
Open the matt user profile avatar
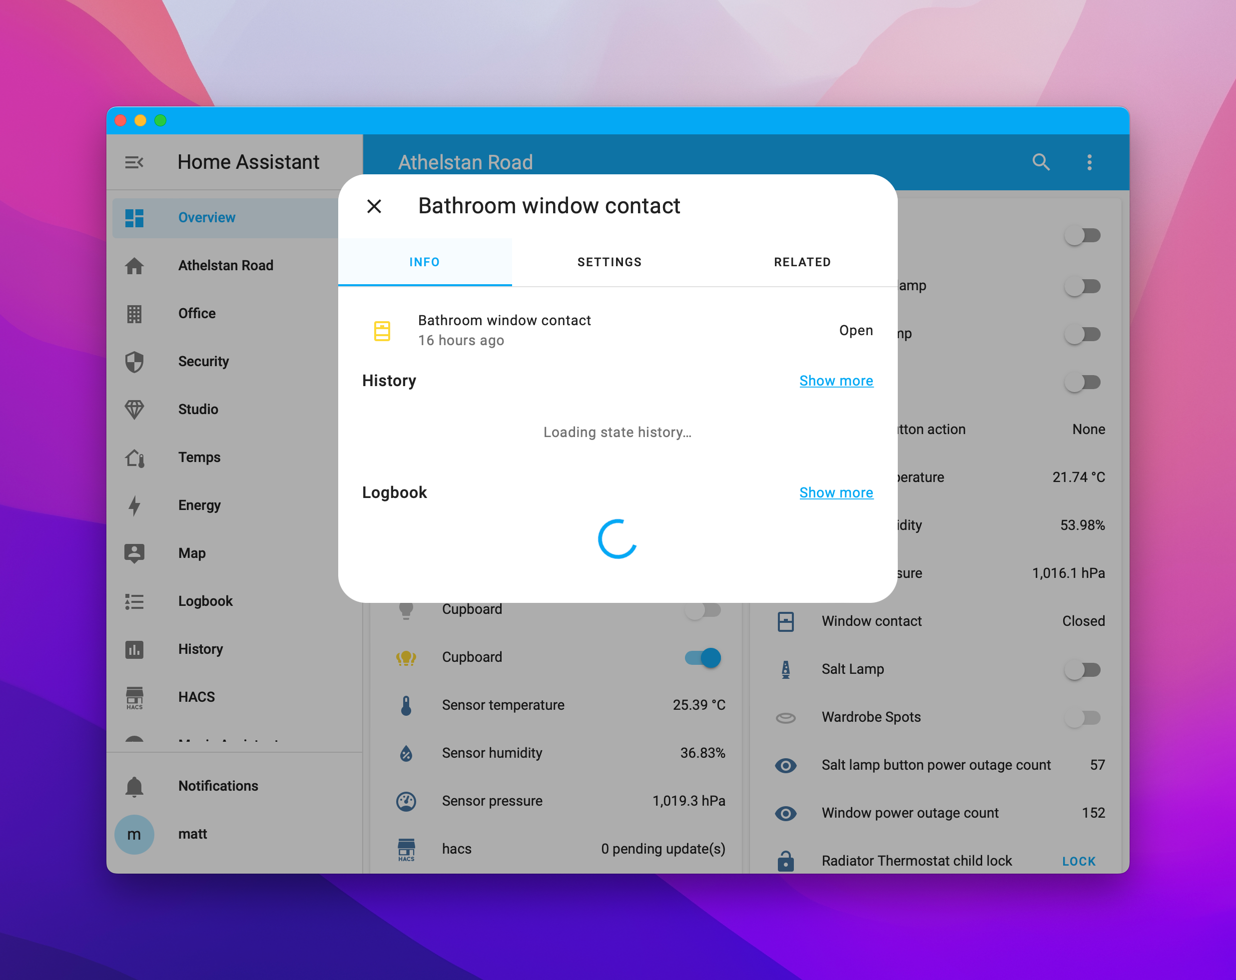(134, 834)
